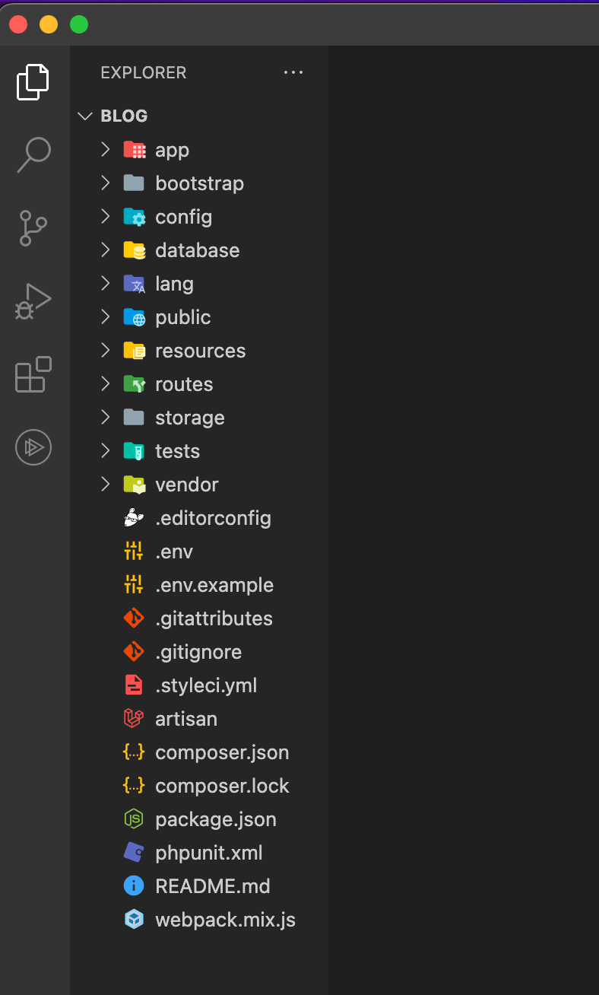Open the .env file
Viewport: 599px width, 995px height.
[x=174, y=552]
